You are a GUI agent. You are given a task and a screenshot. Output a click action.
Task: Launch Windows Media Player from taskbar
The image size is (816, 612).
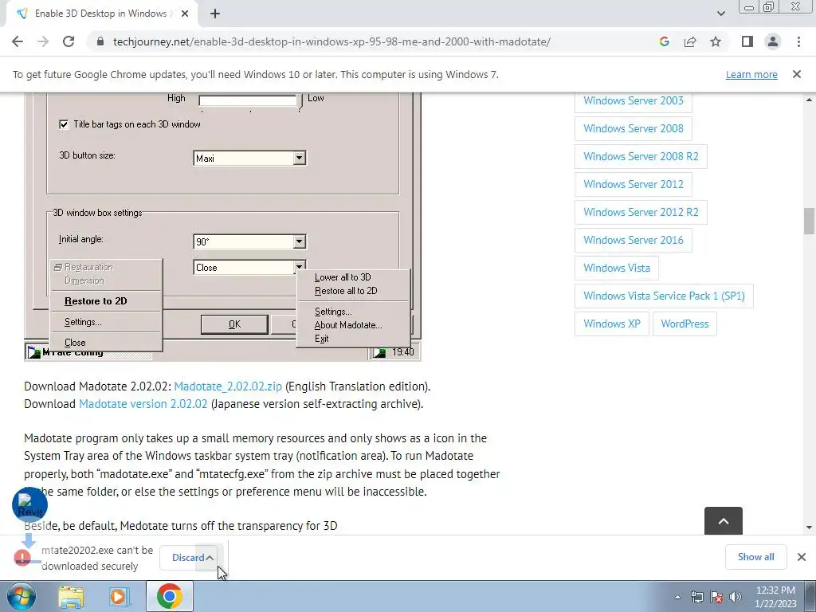pos(120,597)
